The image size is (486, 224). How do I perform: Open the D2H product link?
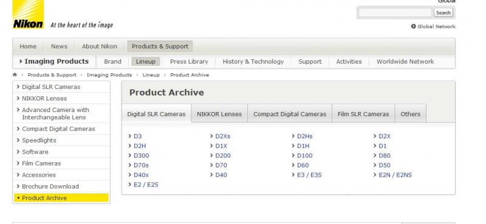coord(140,146)
